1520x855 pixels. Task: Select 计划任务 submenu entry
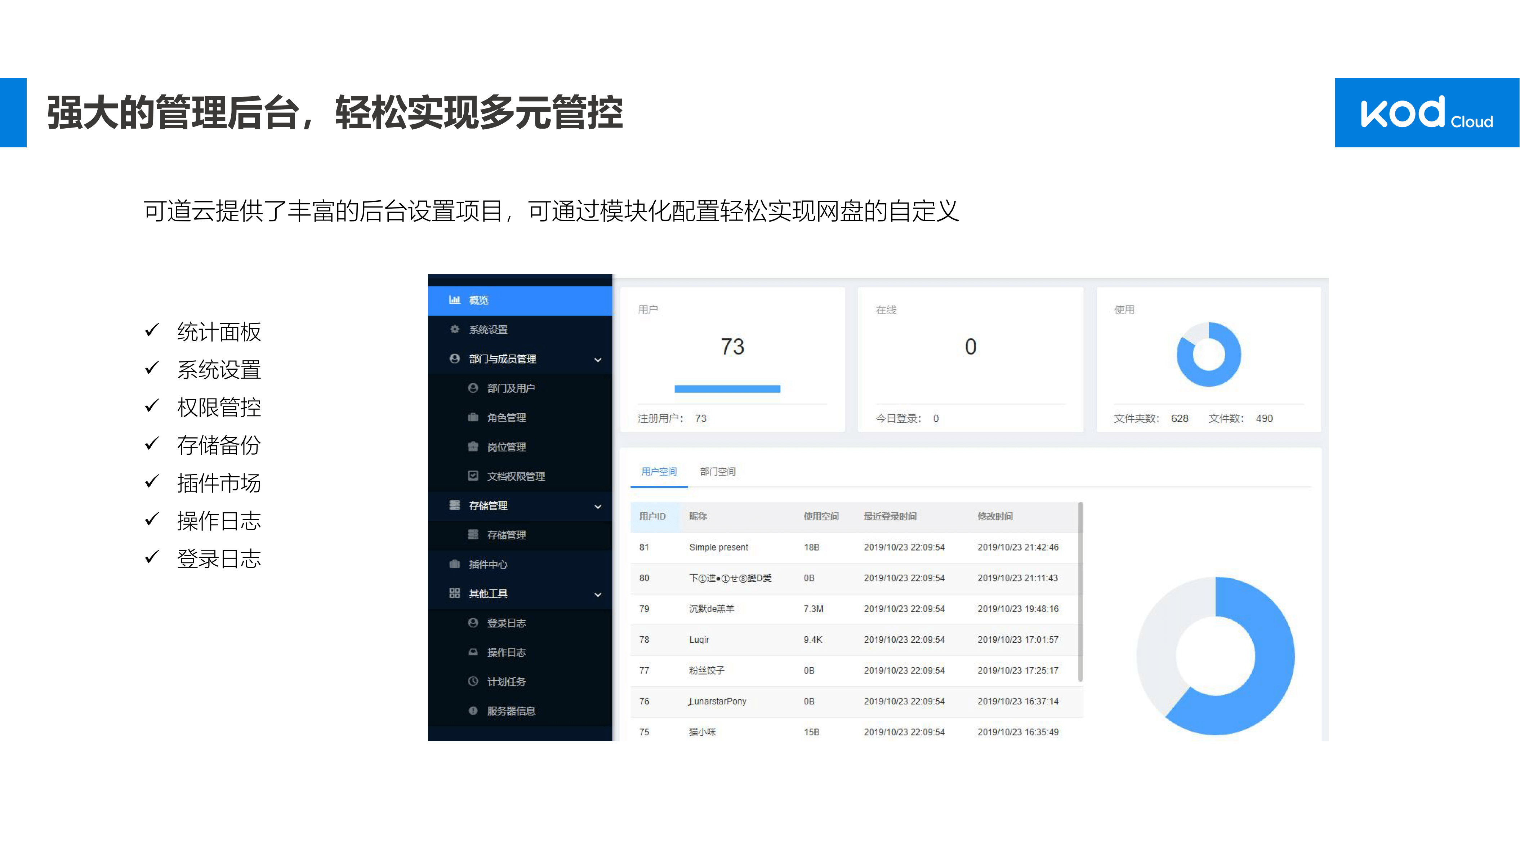[x=520, y=682]
